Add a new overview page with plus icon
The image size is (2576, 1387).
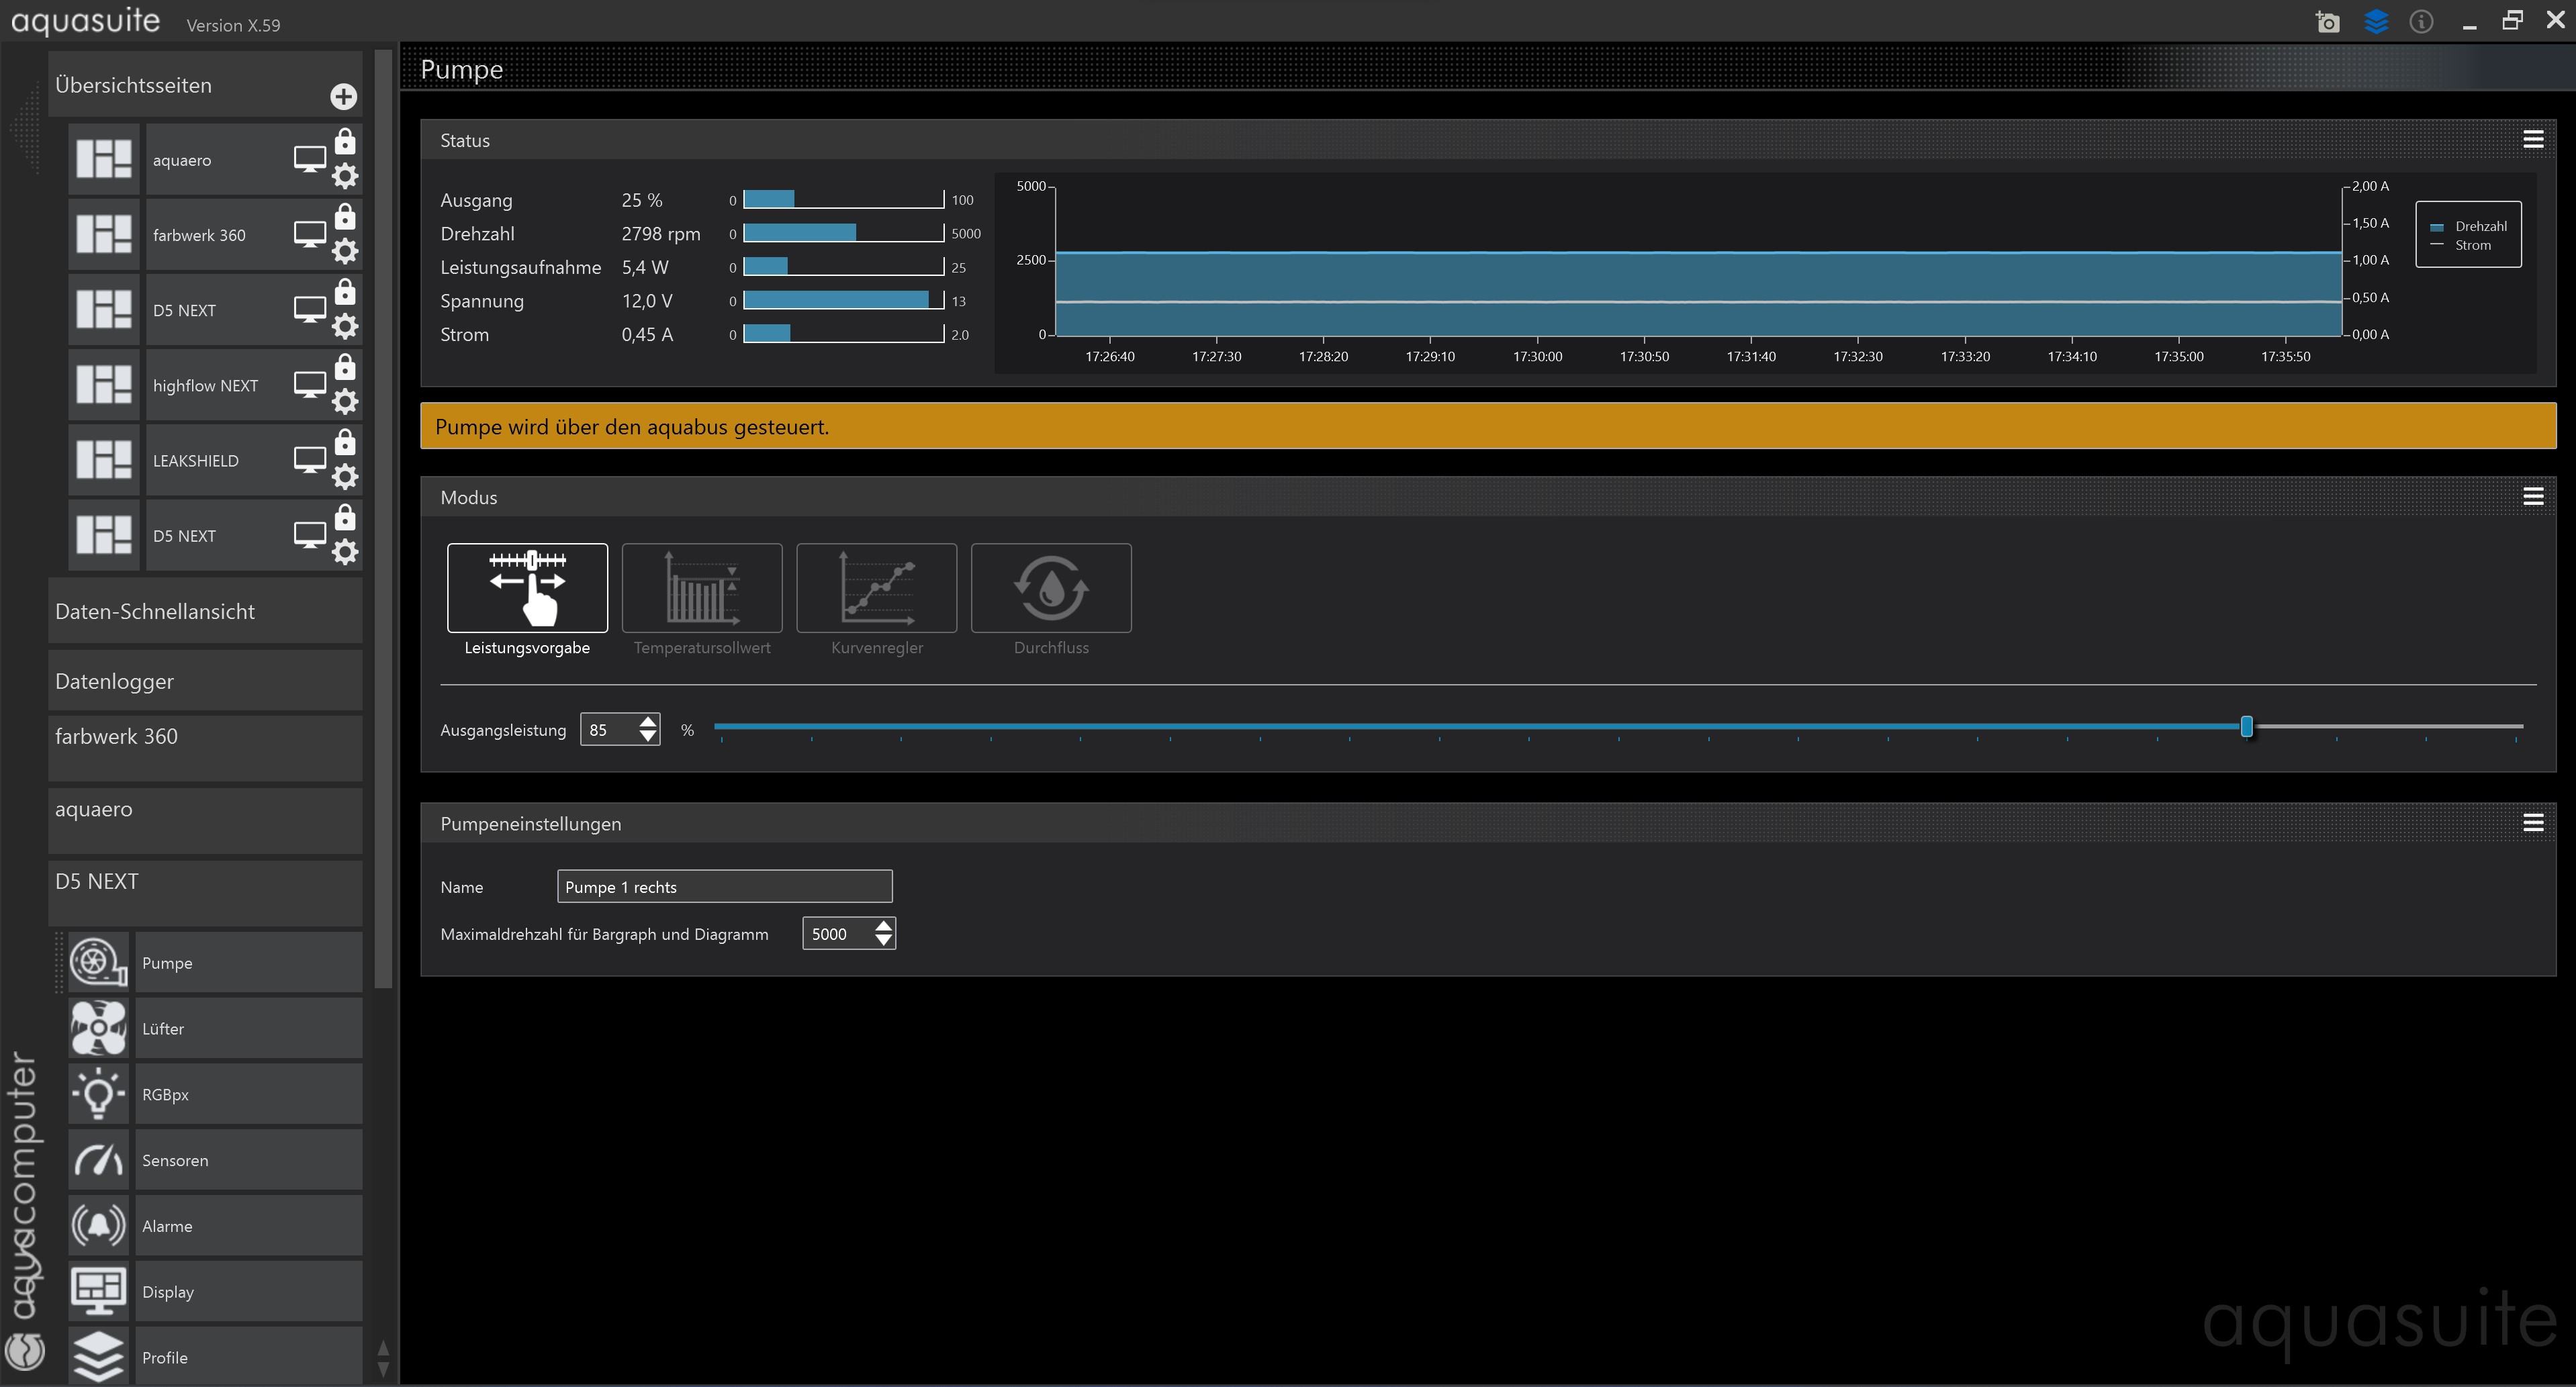tap(343, 96)
